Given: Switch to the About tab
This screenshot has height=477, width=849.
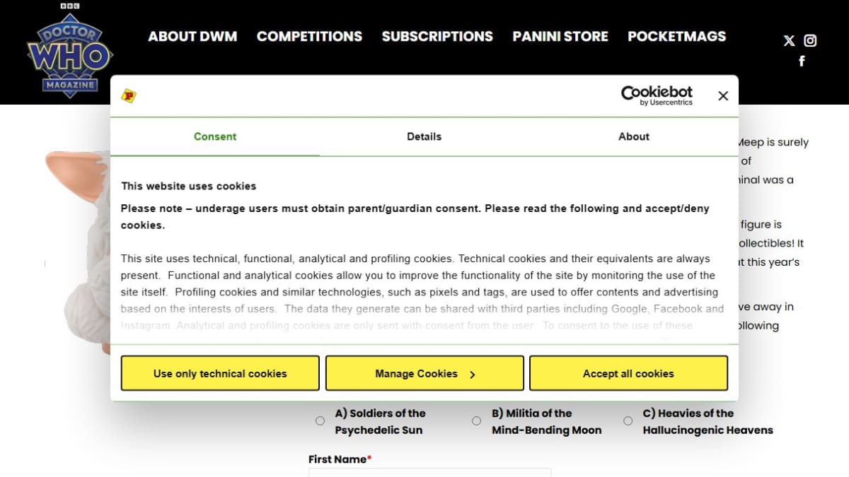Looking at the screenshot, I should (634, 137).
